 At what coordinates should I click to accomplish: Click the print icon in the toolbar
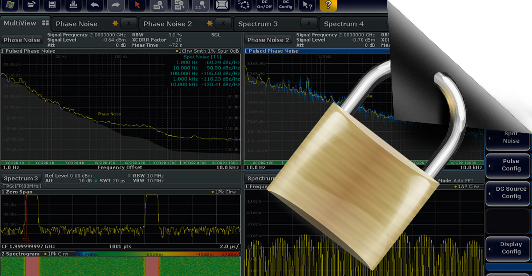click(73, 5)
